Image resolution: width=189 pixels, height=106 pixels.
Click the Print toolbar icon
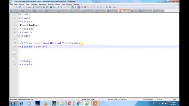(x=30, y=7)
